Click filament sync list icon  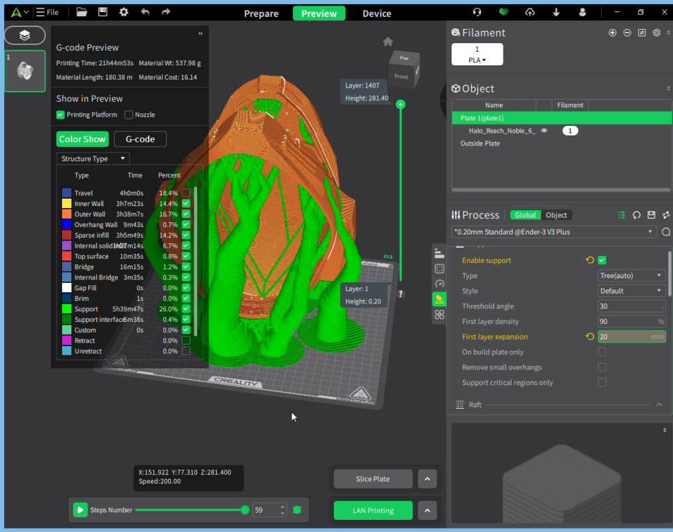pyautogui.click(x=641, y=32)
